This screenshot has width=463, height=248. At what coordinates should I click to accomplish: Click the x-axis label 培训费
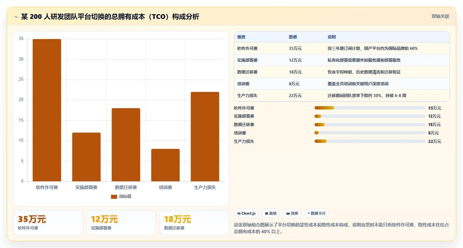pyautogui.click(x=165, y=187)
